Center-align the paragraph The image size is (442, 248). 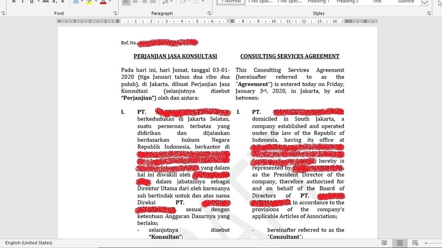[x=135, y=1]
